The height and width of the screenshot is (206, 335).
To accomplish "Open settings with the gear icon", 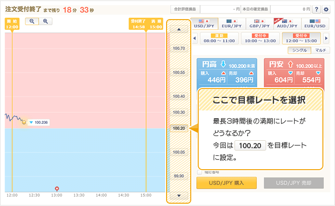I will point(326,9).
